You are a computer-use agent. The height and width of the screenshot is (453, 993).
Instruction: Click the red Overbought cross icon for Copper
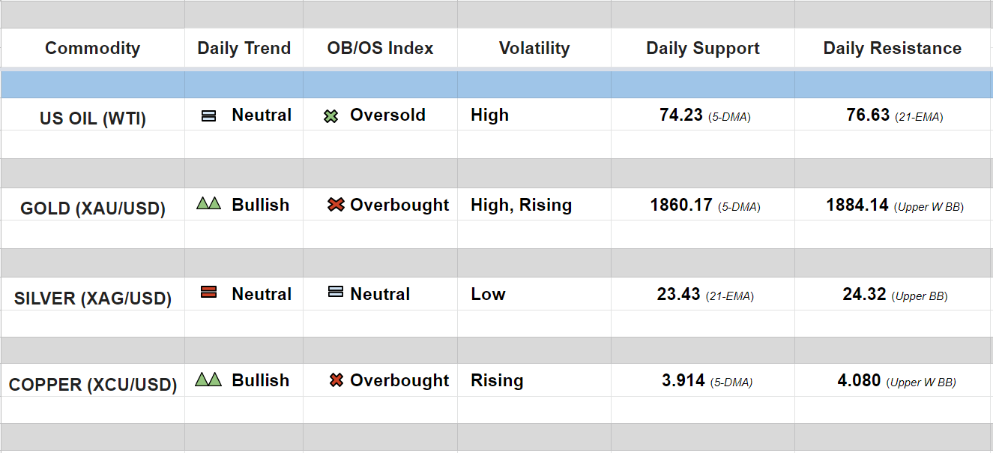(336, 381)
